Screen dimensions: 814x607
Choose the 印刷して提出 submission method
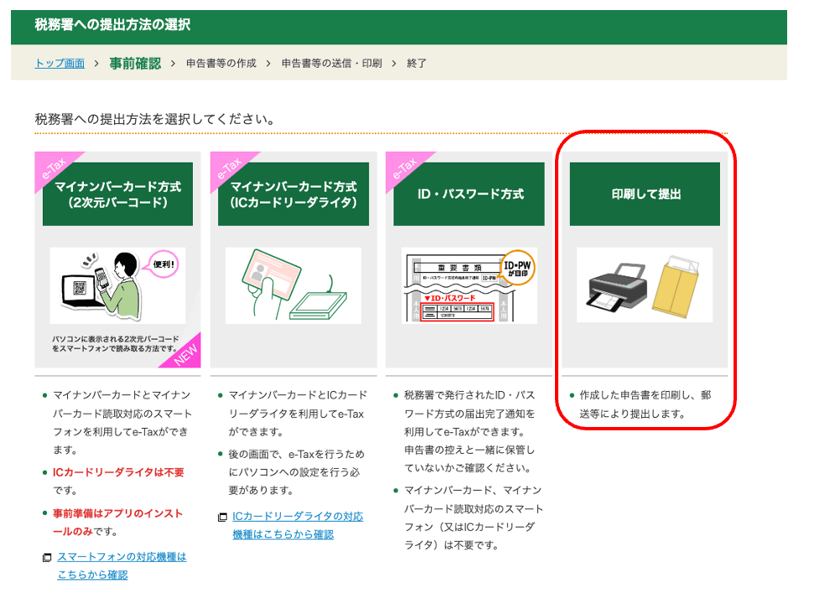pos(645,194)
